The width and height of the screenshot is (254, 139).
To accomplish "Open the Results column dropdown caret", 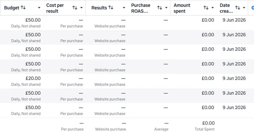I will click(124, 7).
